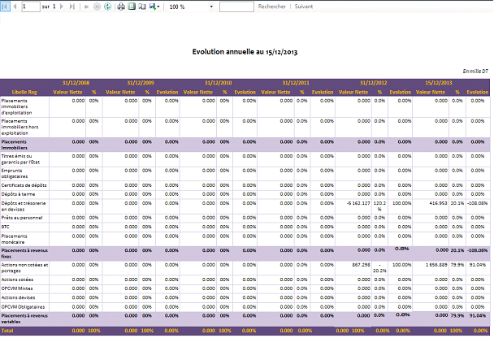This screenshot has height=338, width=494.
Task: Click the 867.298 value cell
Action: [361, 265]
